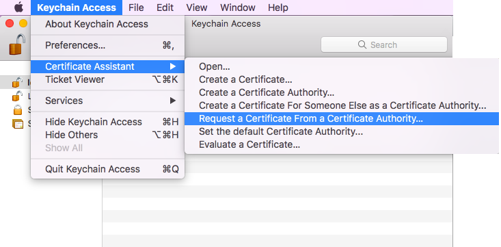
Task: Expand the Certificate Assistant submenu
Action: point(108,66)
